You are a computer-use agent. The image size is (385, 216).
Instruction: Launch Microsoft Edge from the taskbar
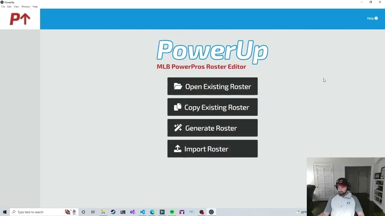[x=152, y=212]
